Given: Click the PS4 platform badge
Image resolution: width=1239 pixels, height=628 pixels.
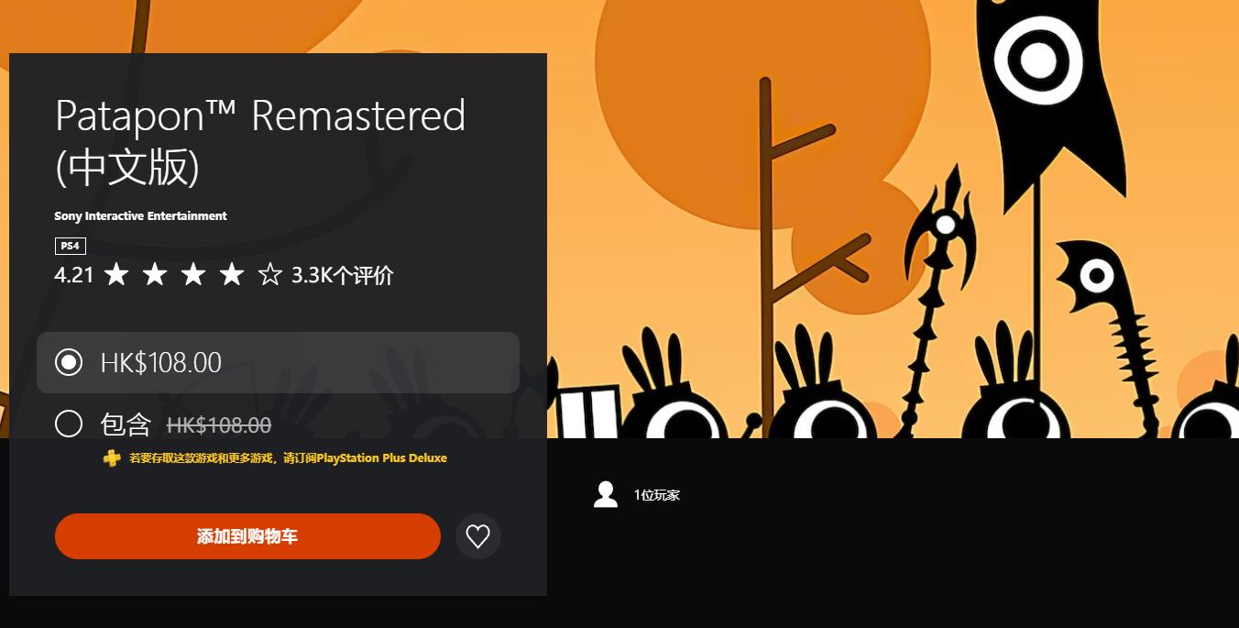Looking at the screenshot, I should (x=70, y=246).
